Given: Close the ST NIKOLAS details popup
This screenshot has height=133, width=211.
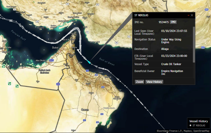Looking at the screenshot, I should pyautogui.click(x=192, y=15).
